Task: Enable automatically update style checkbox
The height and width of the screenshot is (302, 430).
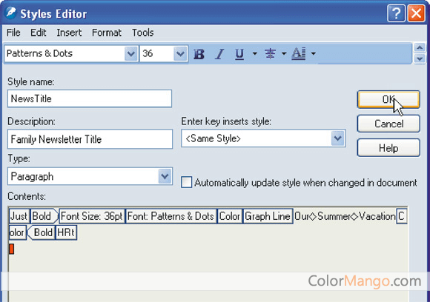Action: (x=187, y=182)
